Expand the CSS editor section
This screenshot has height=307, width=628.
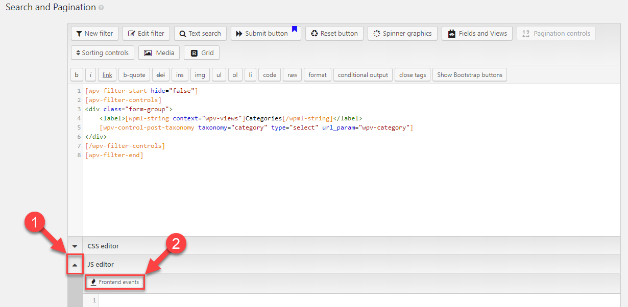coord(75,246)
